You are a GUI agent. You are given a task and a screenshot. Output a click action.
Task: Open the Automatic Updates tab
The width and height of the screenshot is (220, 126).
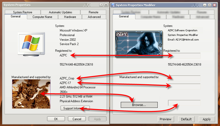coord(61,12)
